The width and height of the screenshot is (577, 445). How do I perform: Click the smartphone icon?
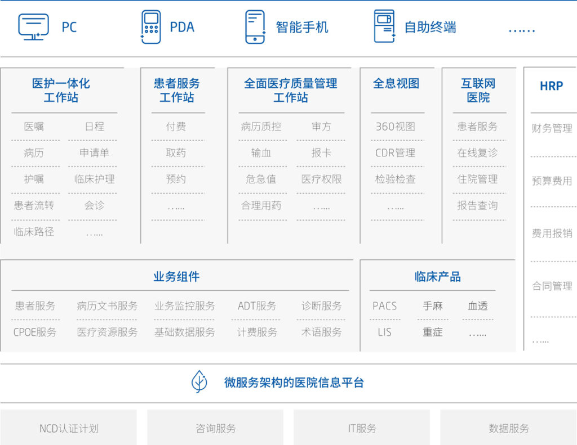[x=255, y=26]
